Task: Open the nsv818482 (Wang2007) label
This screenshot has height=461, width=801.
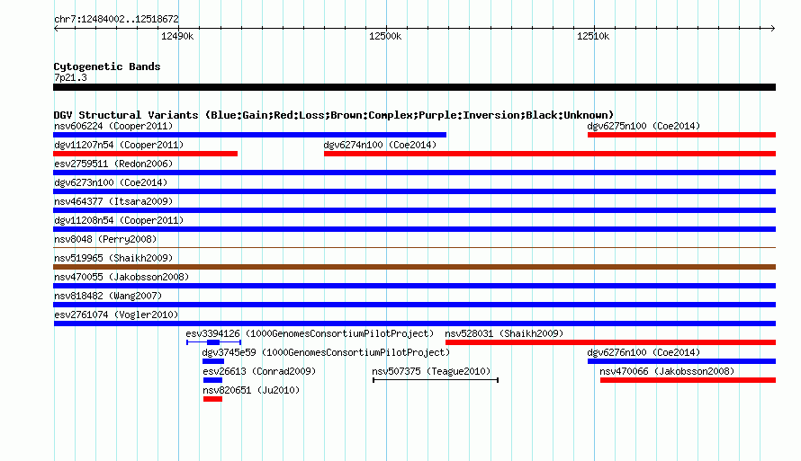Action: (x=108, y=296)
